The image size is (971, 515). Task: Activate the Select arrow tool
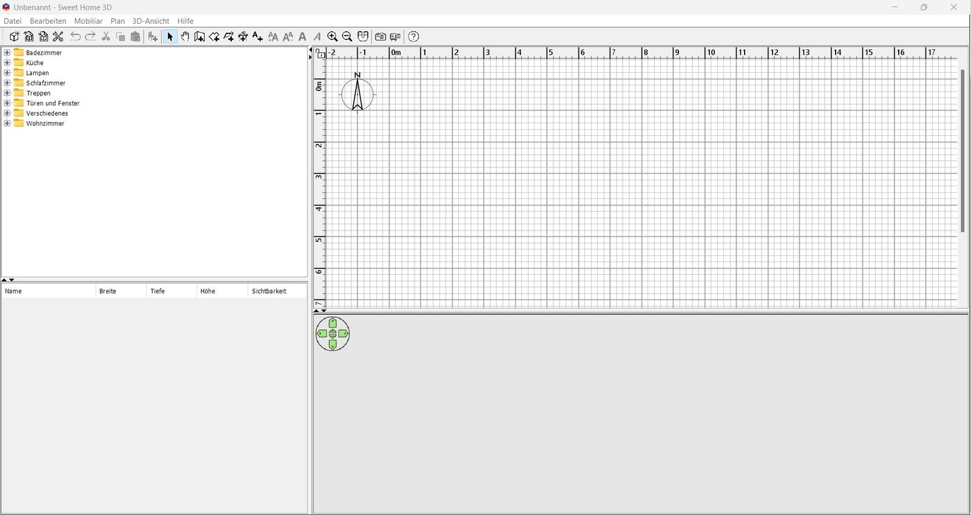click(x=170, y=36)
